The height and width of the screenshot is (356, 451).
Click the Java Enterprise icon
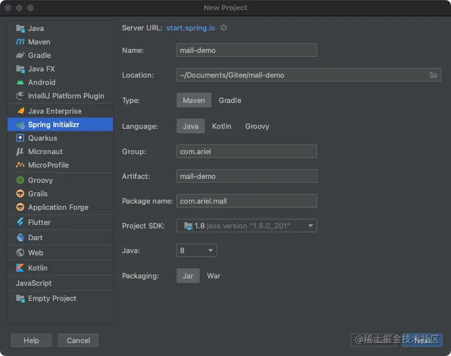[20, 111]
